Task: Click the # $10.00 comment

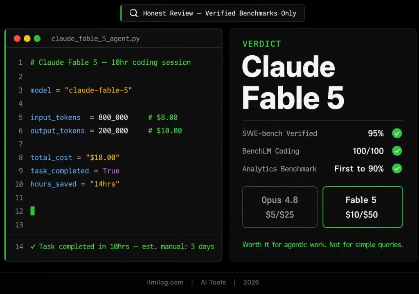Action: (x=165, y=131)
